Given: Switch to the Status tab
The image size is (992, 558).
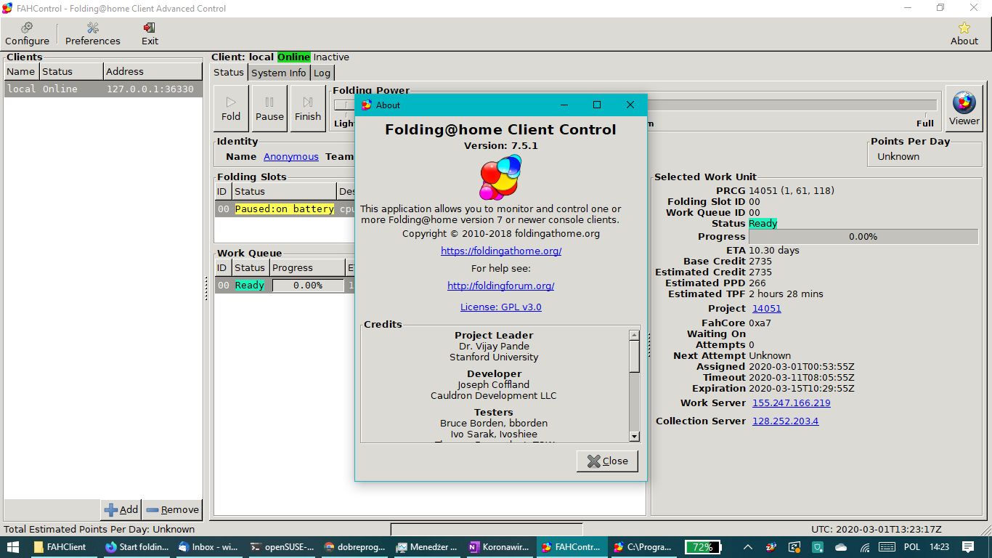Looking at the screenshot, I should click(229, 73).
